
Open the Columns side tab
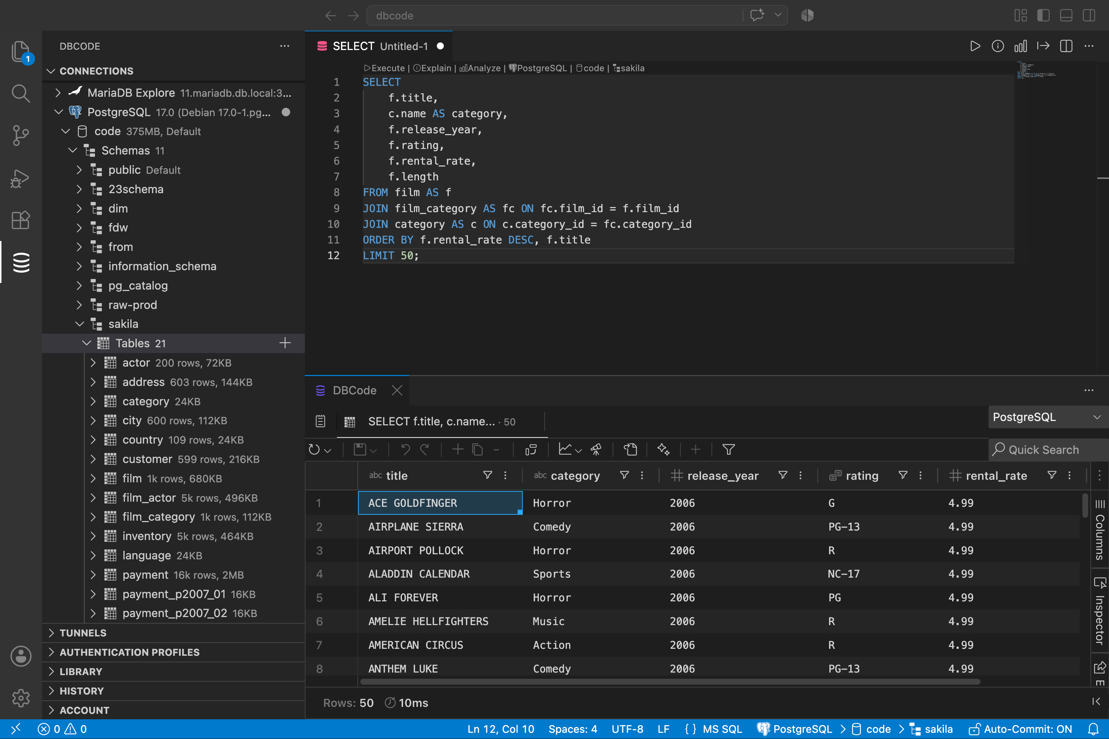[x=1100, y=530]
